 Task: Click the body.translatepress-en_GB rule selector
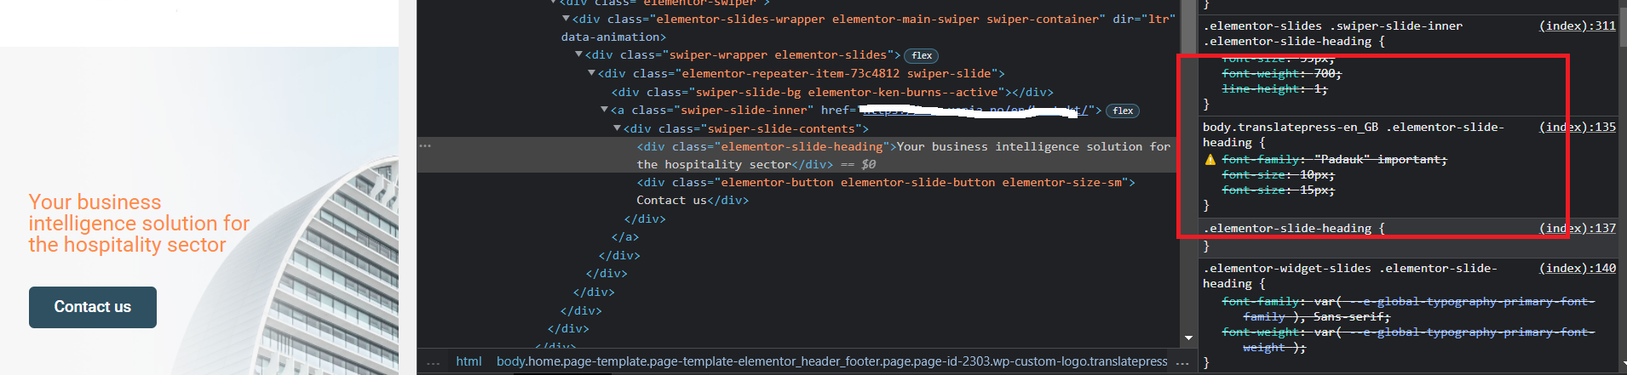pyautogui.click(x=1354, y=135)
